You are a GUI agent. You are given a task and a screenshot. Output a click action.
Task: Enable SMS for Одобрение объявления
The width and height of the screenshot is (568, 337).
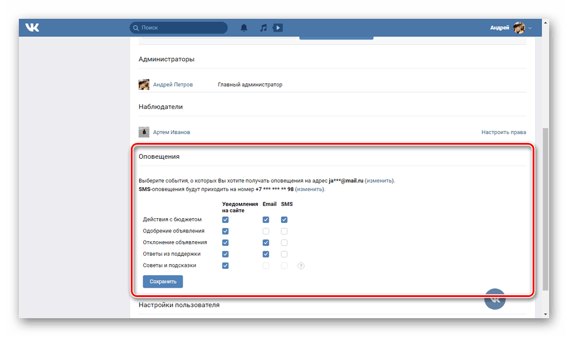tap(285, 231)
